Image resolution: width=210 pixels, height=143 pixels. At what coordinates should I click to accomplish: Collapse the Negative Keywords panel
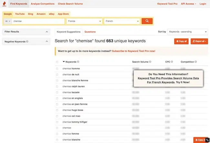pyautogui.click(x=26, y=41)
